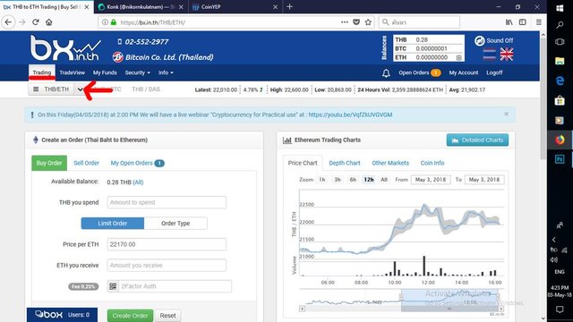
Task: Switch language to English UK flag
Action: 507,55
